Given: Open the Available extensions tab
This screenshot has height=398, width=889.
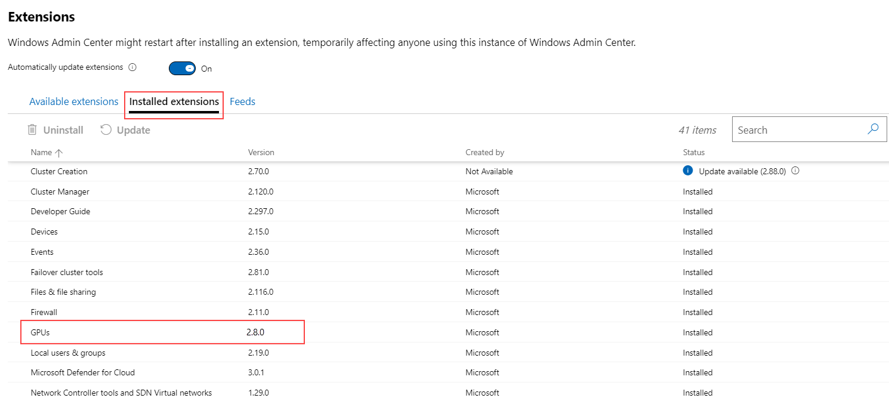Looking at the screenshot, I should pyautogui.click(x=74, y=101).
